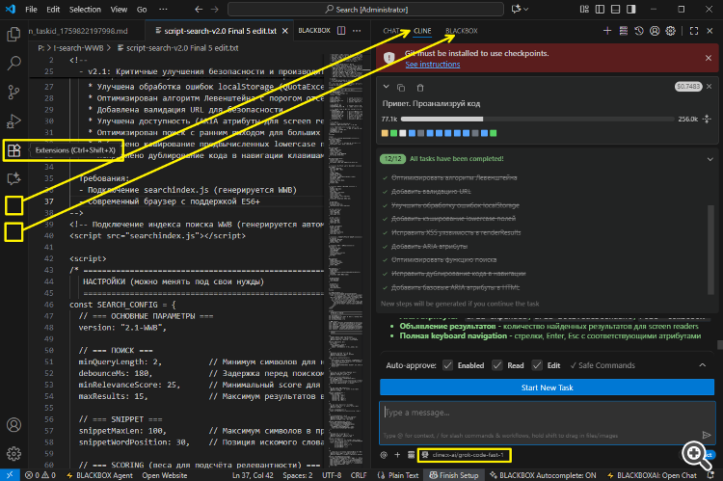Collapse the task header chevron
The height and width of the screenshot is (481, 723).
pos(387,87)
